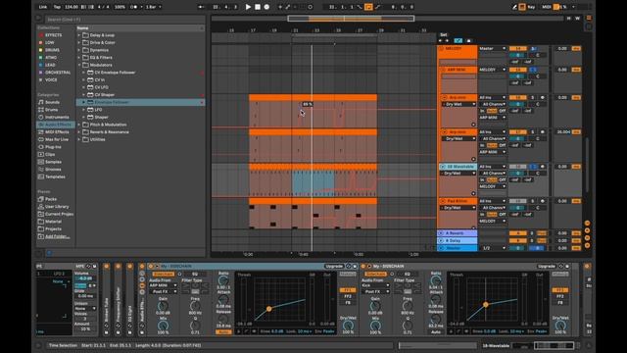Click the Stop button in transport

click(258, 7)
